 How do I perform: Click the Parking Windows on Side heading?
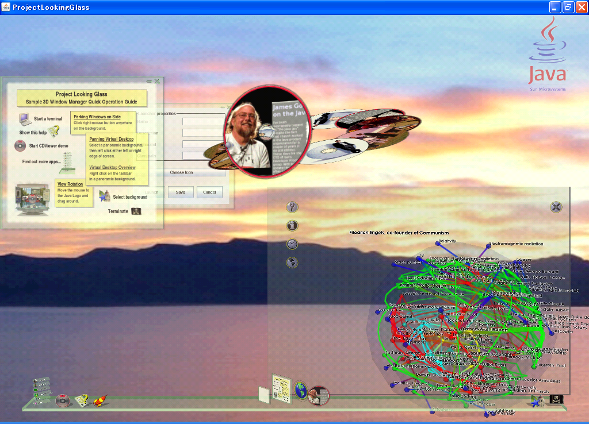[x=97, y=117]
